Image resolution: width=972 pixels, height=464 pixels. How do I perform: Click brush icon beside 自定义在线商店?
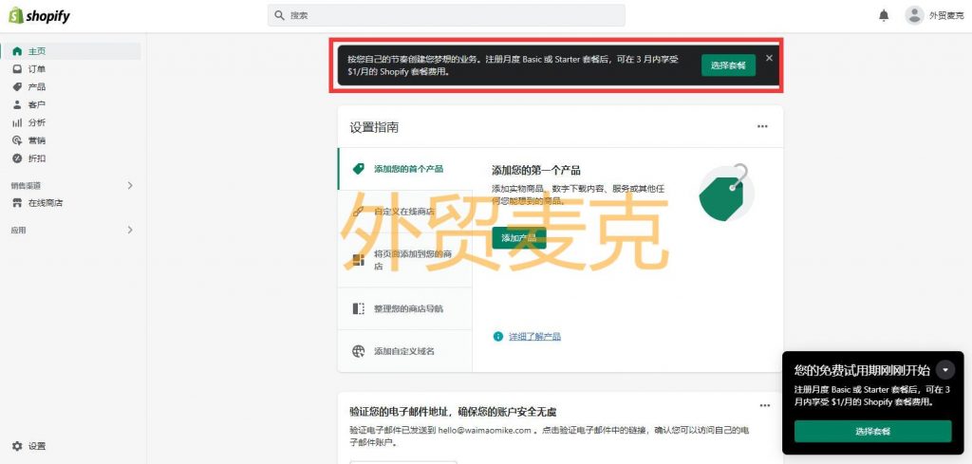358,212
